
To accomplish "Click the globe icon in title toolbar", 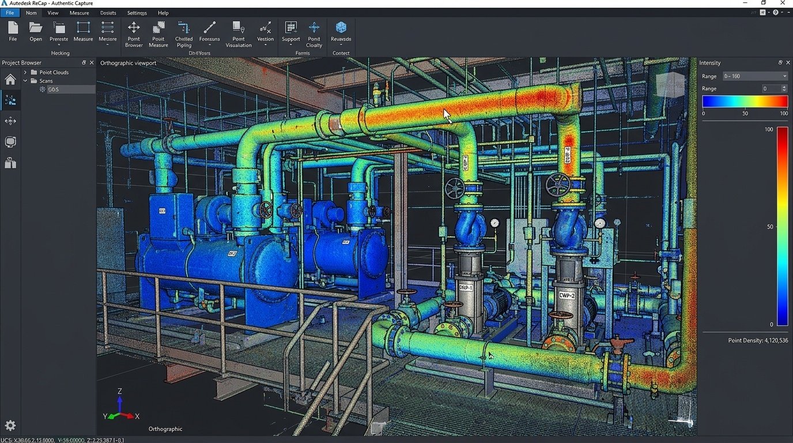I will pos(776,13).
